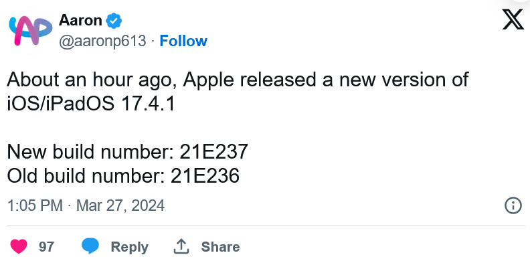Click the 97 likes count
The height and width of the screenshot is (259, 530).
click(46, 247)
